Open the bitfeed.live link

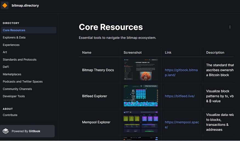pos(180,96)
